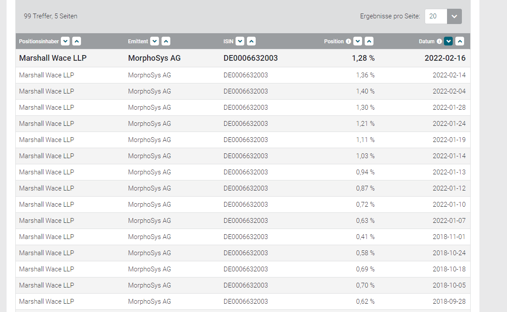
Task: Select the date 2022-01-12
Action: click(x=449, y=188)
